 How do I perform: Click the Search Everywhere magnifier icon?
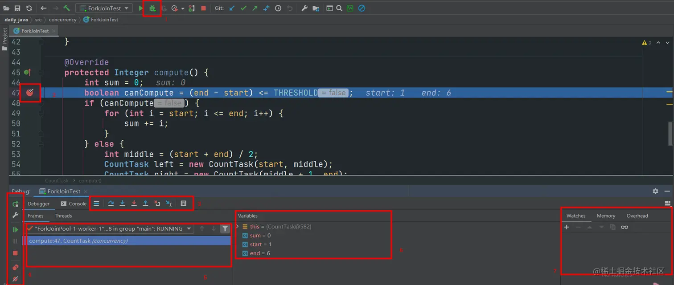(x=339, y=8)
